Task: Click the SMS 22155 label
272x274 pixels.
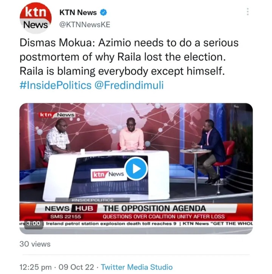Action: 66,217
